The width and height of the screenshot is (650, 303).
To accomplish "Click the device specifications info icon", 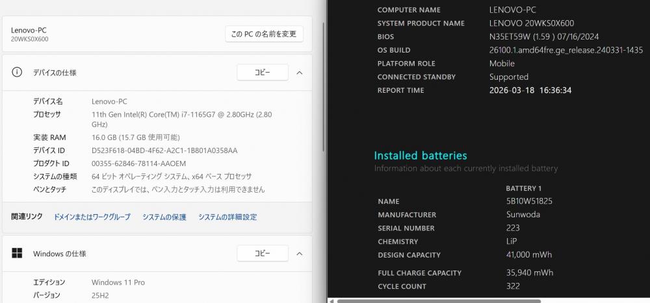I will [17, 73].
